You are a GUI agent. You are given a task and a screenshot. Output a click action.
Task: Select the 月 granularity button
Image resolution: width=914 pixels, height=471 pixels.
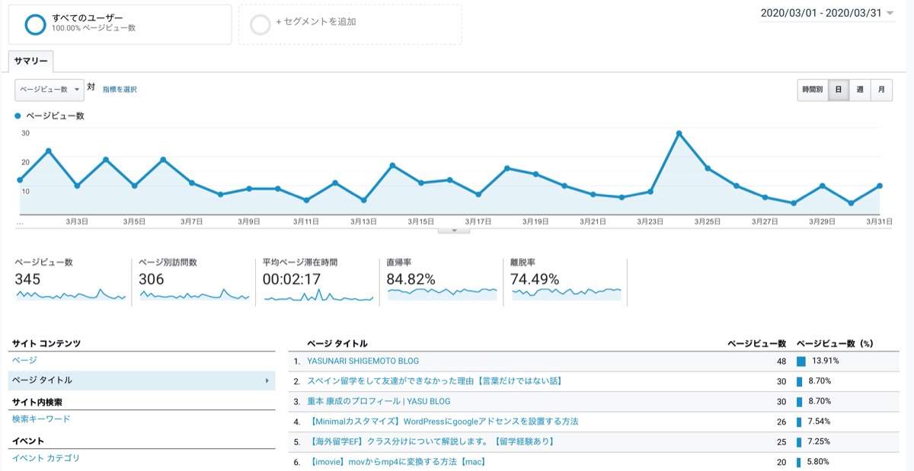[881, 90]
